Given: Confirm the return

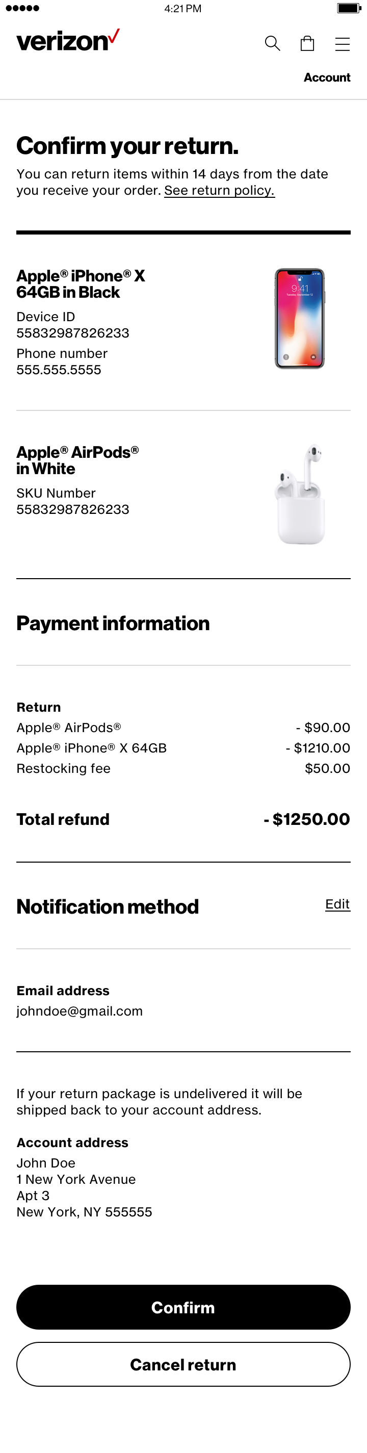Looking at the screenshot, I should tap(183, 1307).
